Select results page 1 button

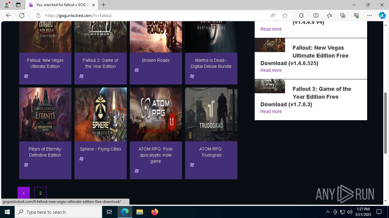(24, 193)
